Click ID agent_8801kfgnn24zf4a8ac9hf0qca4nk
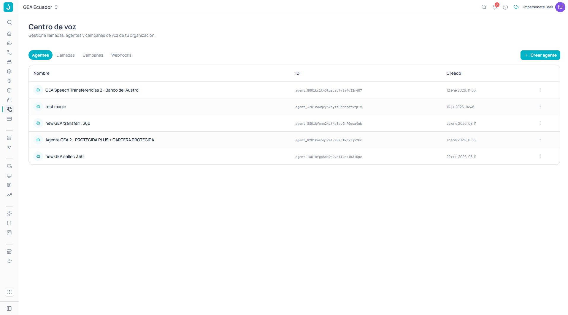 [329, 124]
